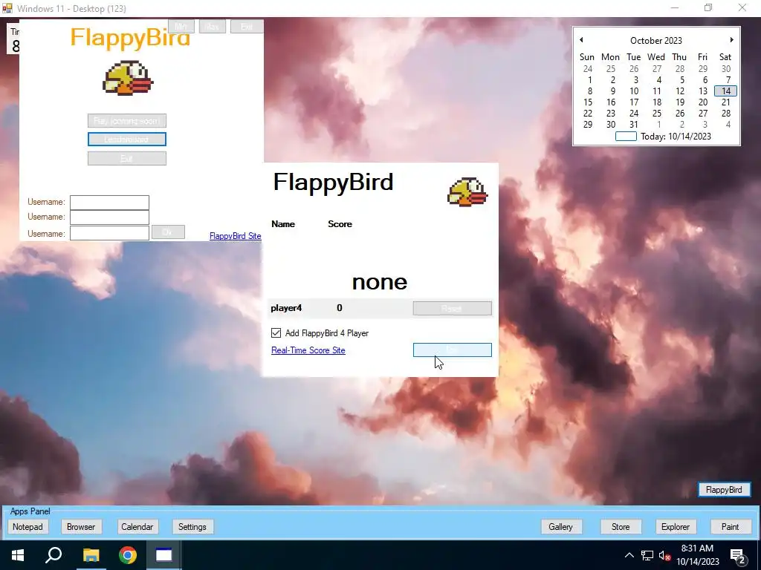Focus the Username field next to Ok button
Viewport: 761px width, 570px height.
click(x=110, y=233)
